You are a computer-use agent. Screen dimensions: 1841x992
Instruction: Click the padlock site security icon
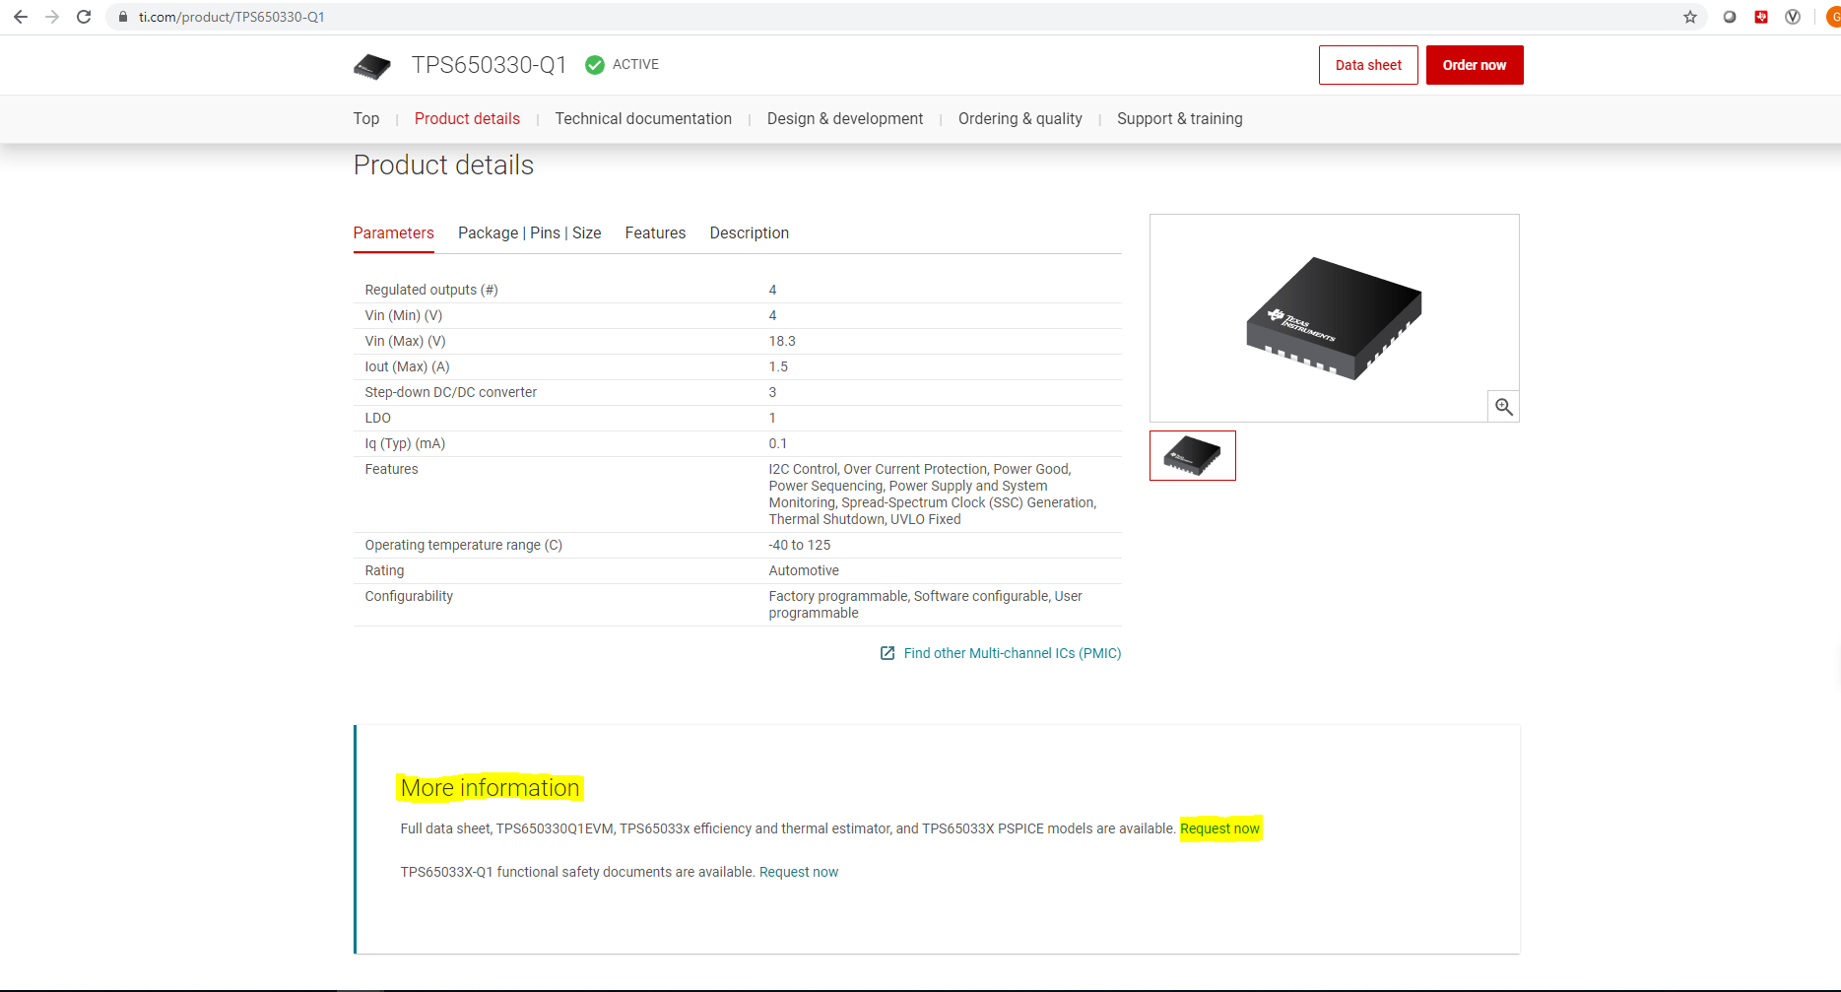tap(123, 17)
